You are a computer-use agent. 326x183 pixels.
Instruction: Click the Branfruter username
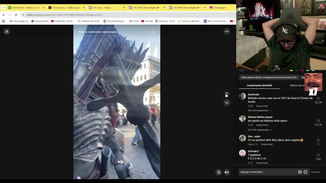point(253,95)
